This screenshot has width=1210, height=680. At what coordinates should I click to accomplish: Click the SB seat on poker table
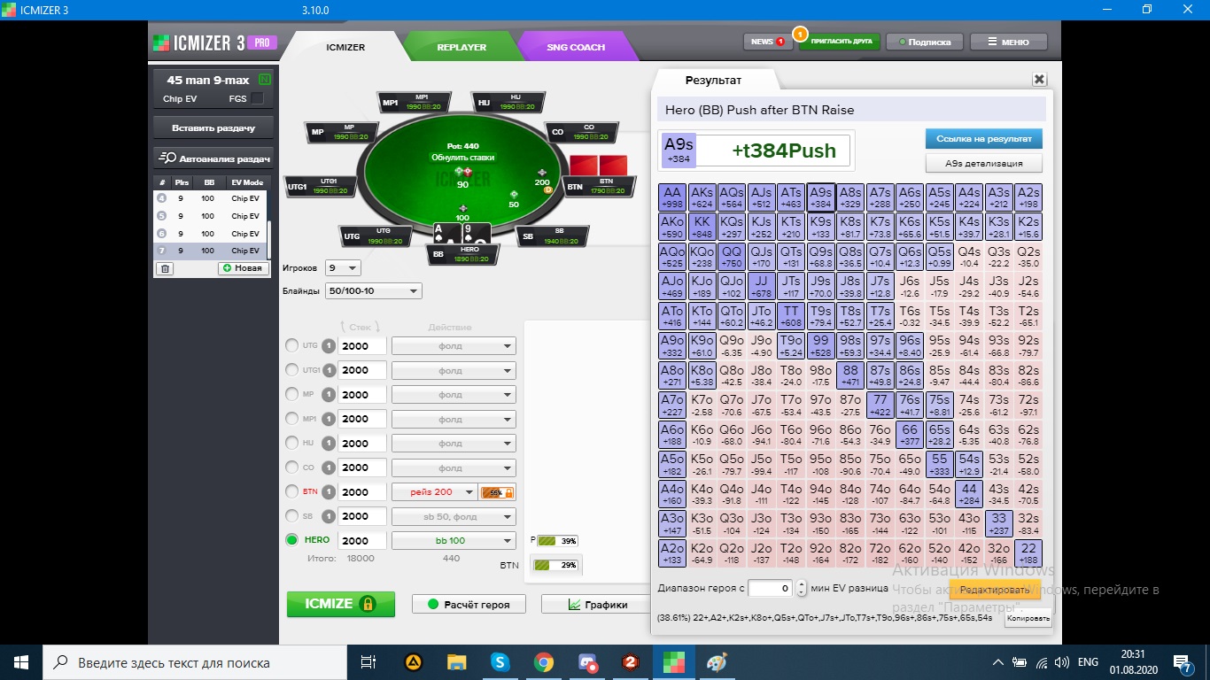(553, 236)
